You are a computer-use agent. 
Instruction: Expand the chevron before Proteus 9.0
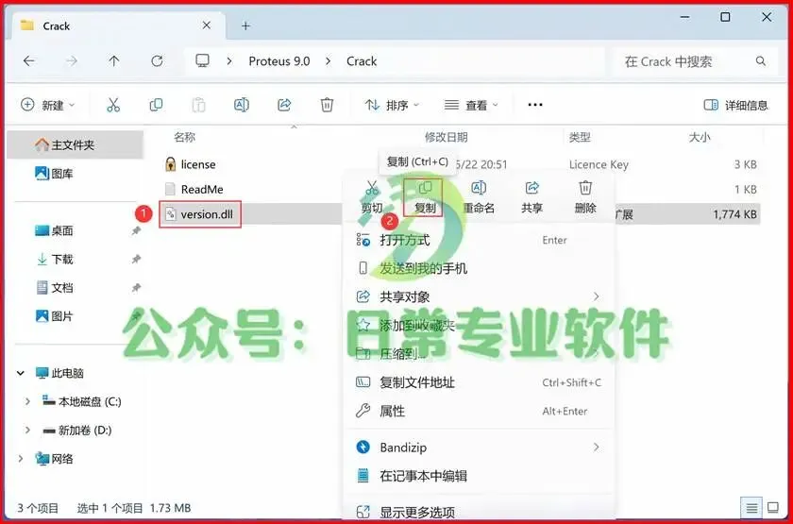point(229,61)
